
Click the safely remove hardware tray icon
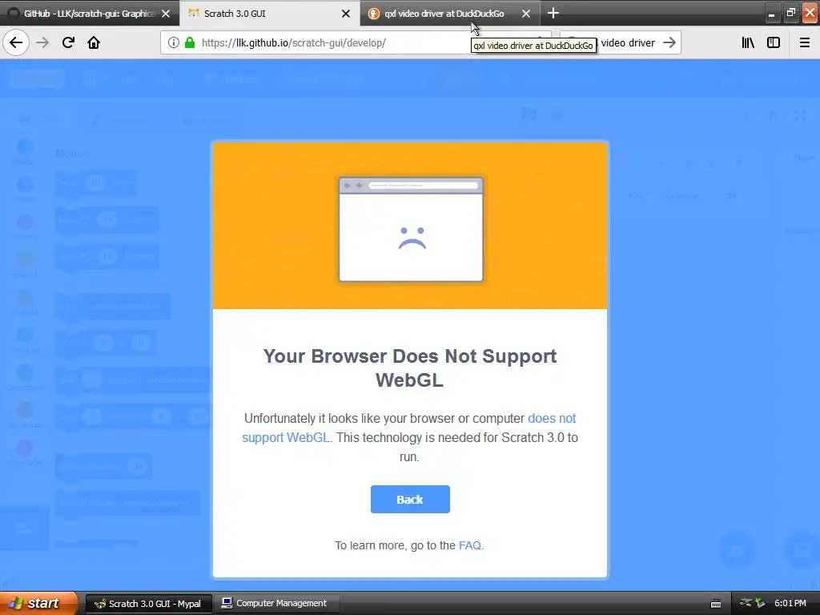click(760, 603)
